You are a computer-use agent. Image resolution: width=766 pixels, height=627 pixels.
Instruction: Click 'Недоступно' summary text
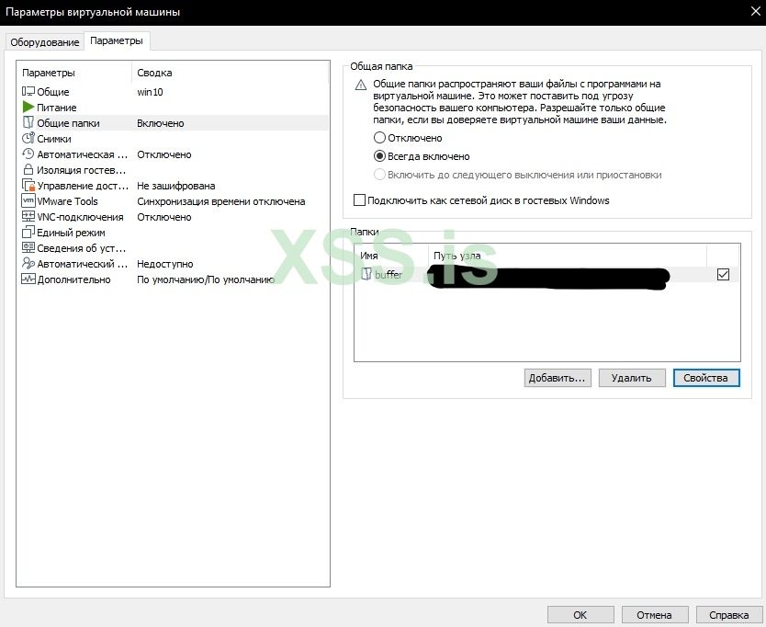165,264
